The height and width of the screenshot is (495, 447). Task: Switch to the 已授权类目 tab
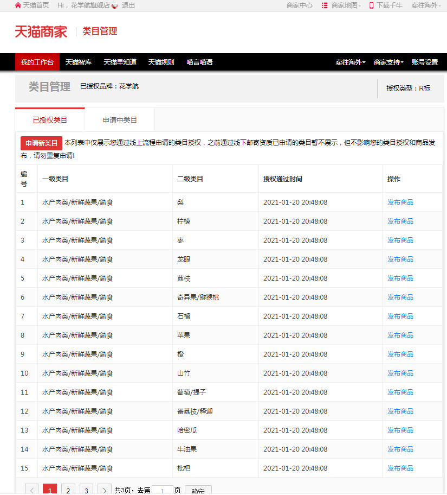click(x=50, y=120)
